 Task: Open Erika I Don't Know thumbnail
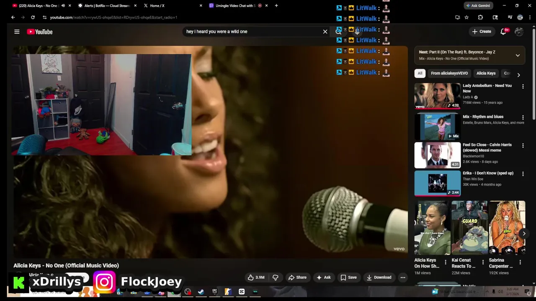[x=437, y=183]
